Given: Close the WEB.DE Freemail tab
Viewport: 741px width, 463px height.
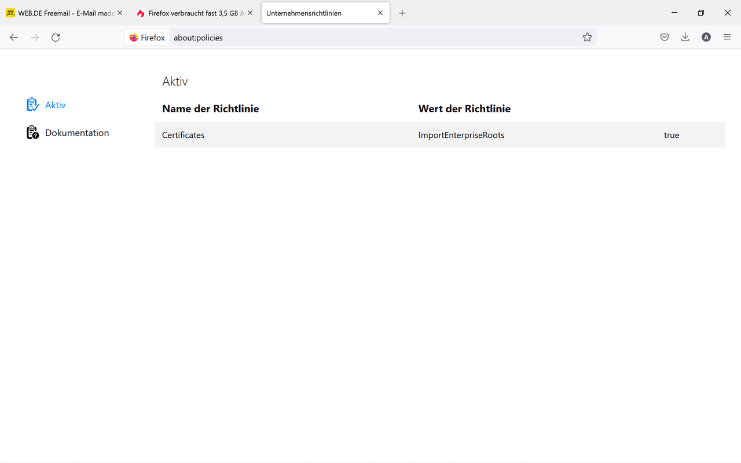Looking at the screenshot, I should [x=120, y=13].
